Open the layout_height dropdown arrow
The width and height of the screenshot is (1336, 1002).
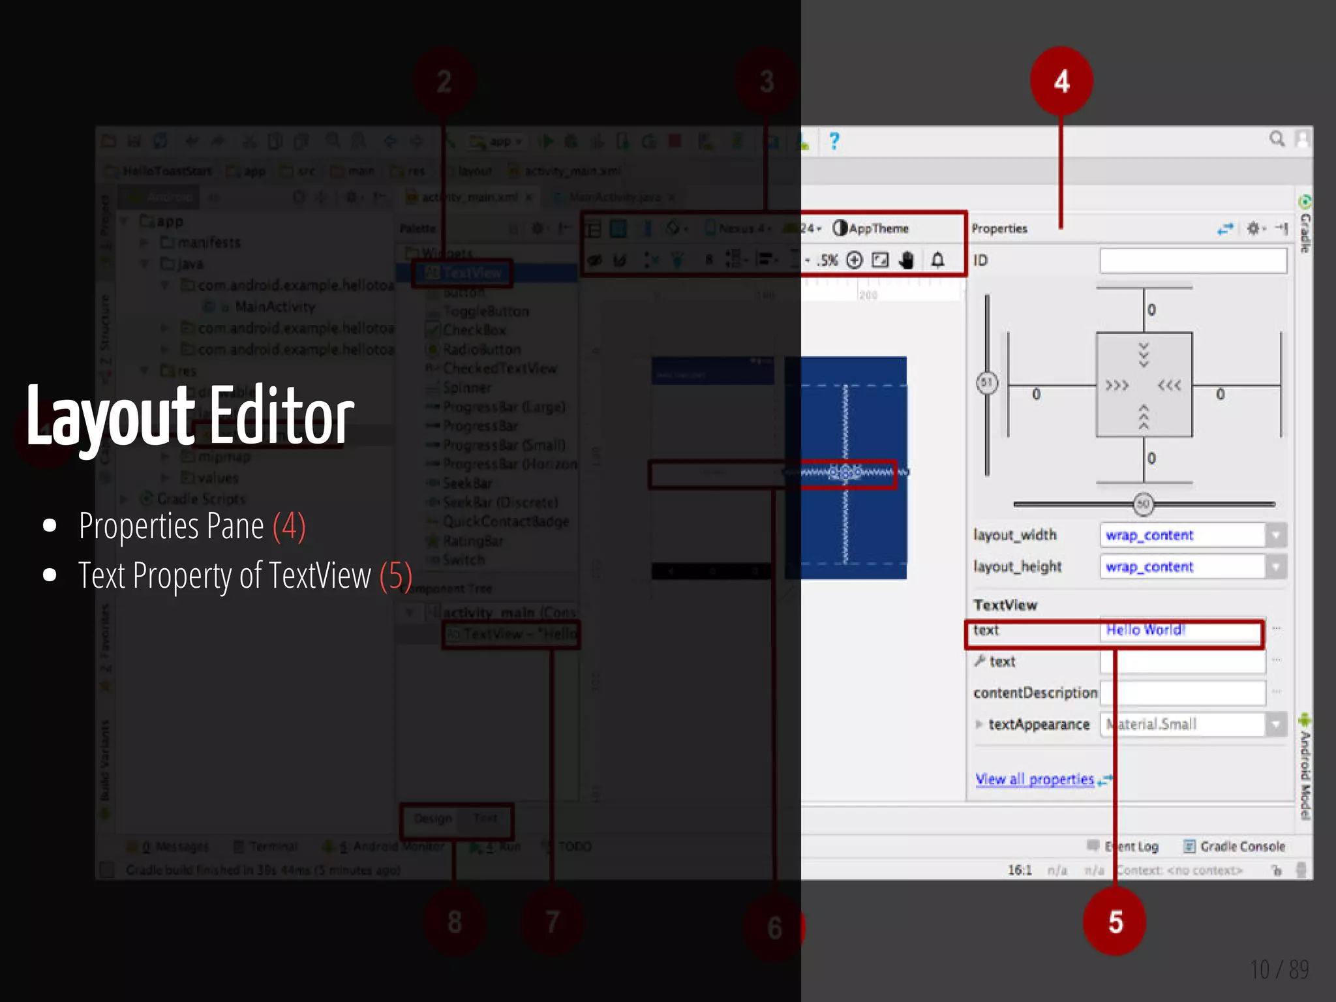1276,566
